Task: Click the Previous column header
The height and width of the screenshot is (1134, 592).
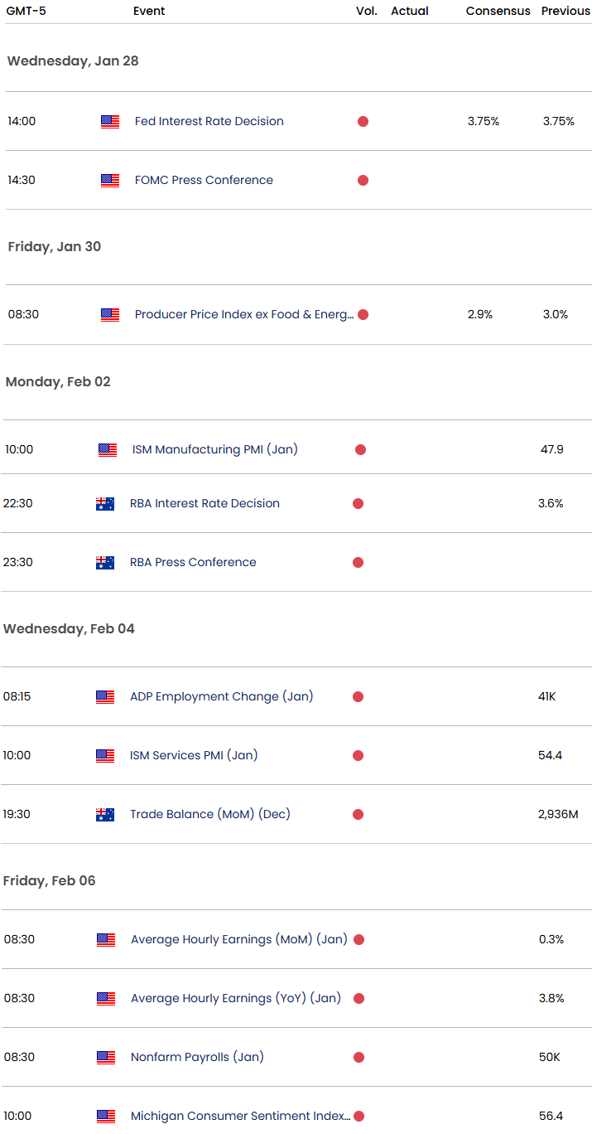Action: point(566,11)
